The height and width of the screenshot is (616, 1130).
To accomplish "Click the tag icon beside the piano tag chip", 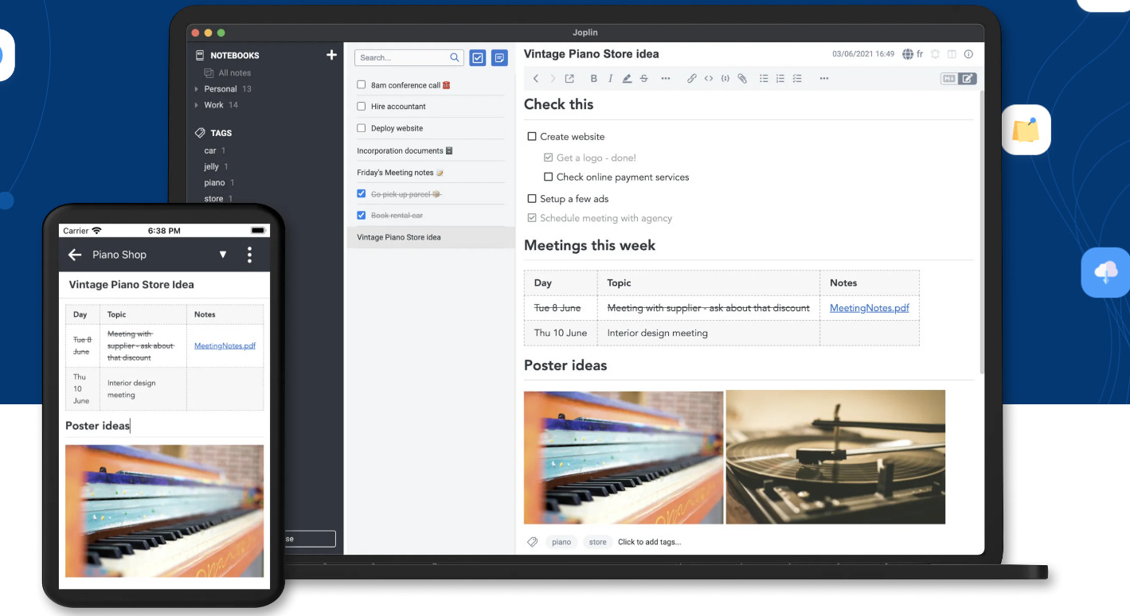I will (533, 542).
